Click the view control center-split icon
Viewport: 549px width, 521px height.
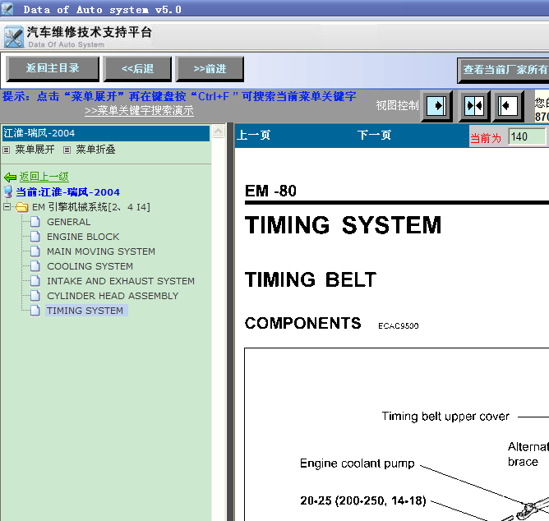point(474,106)
